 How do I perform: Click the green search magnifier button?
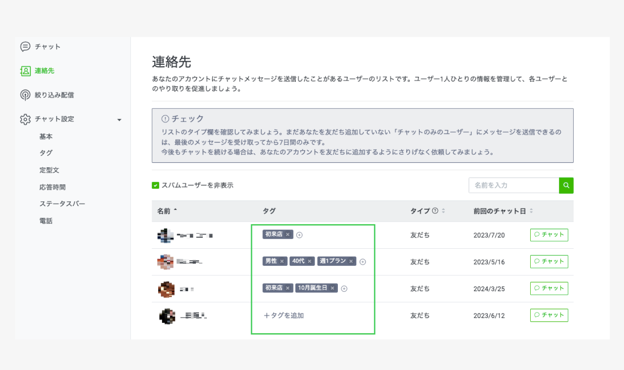tap(566, 185)
